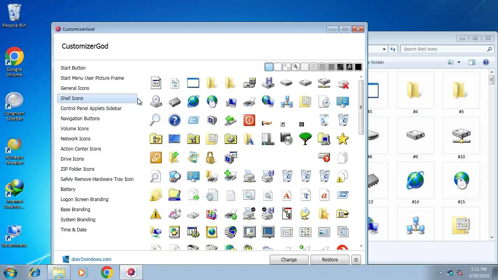Image resolution: width=498 pixels, height=280 pixels.
Task: Select the printer with green checkmark icon
Action: (230, 213)
